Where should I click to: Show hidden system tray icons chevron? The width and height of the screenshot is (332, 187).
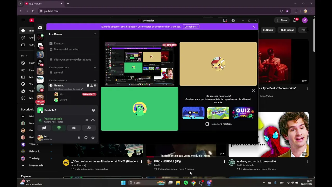[264, 183]
